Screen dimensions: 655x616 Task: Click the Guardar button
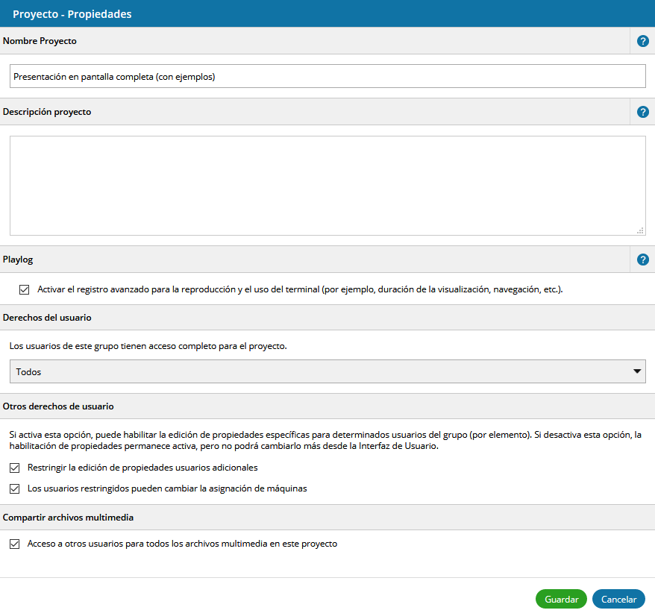click(561, 599)
